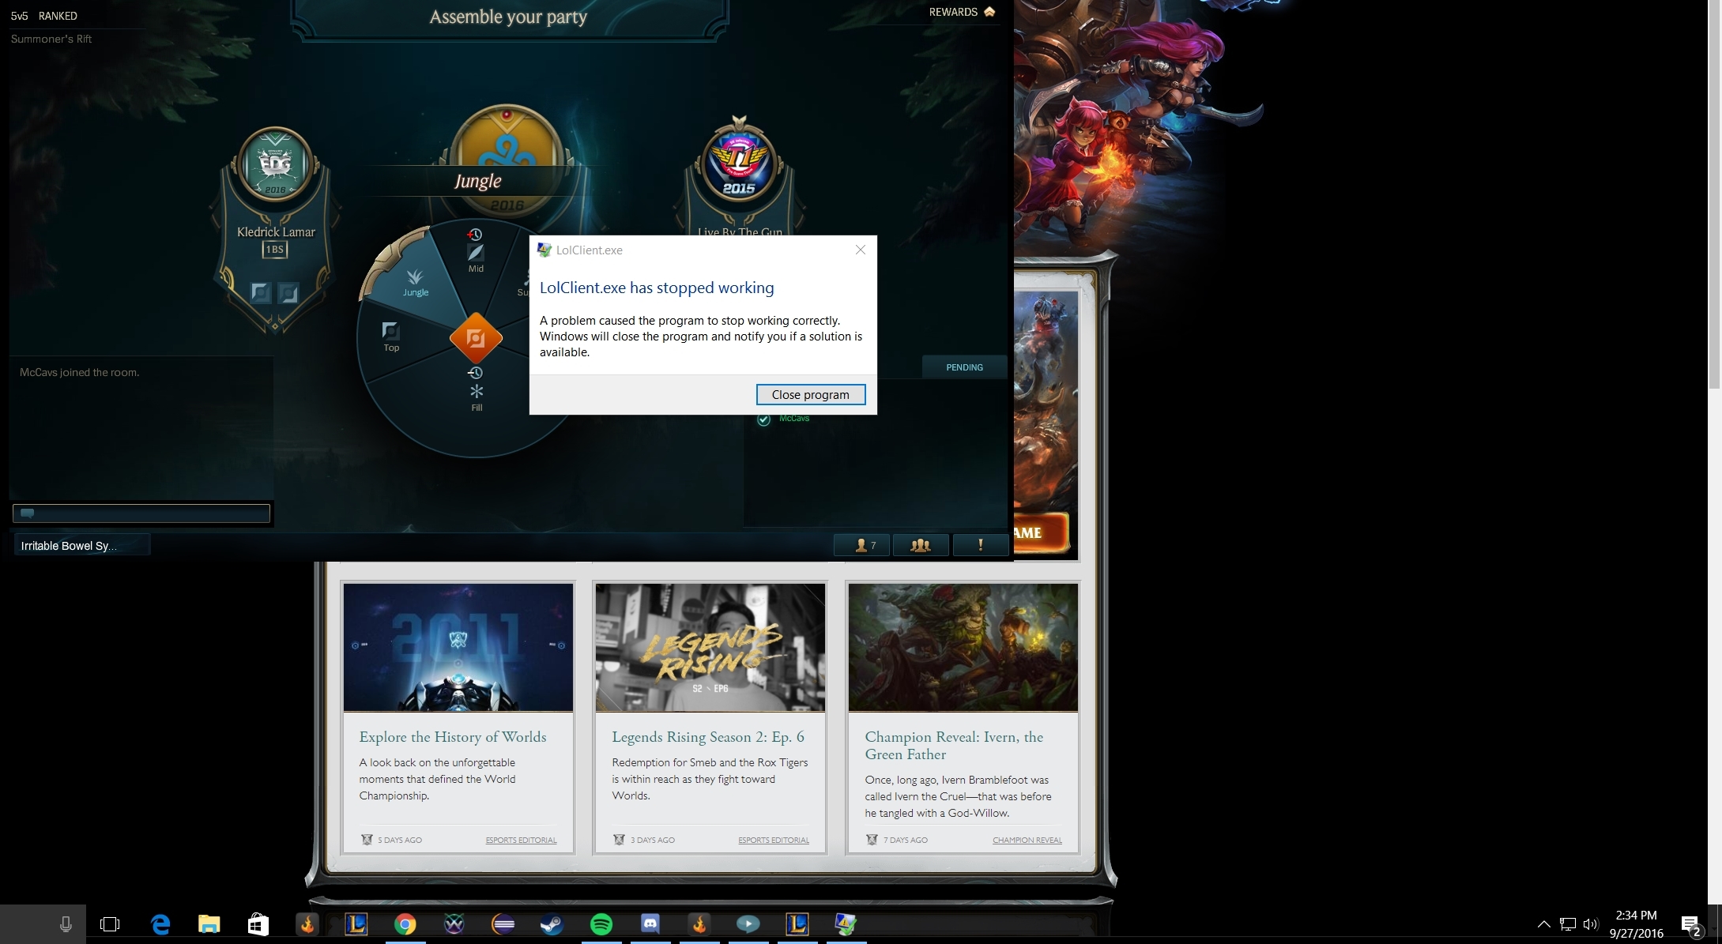Select the Top role on the wheel

pos(391,337)
